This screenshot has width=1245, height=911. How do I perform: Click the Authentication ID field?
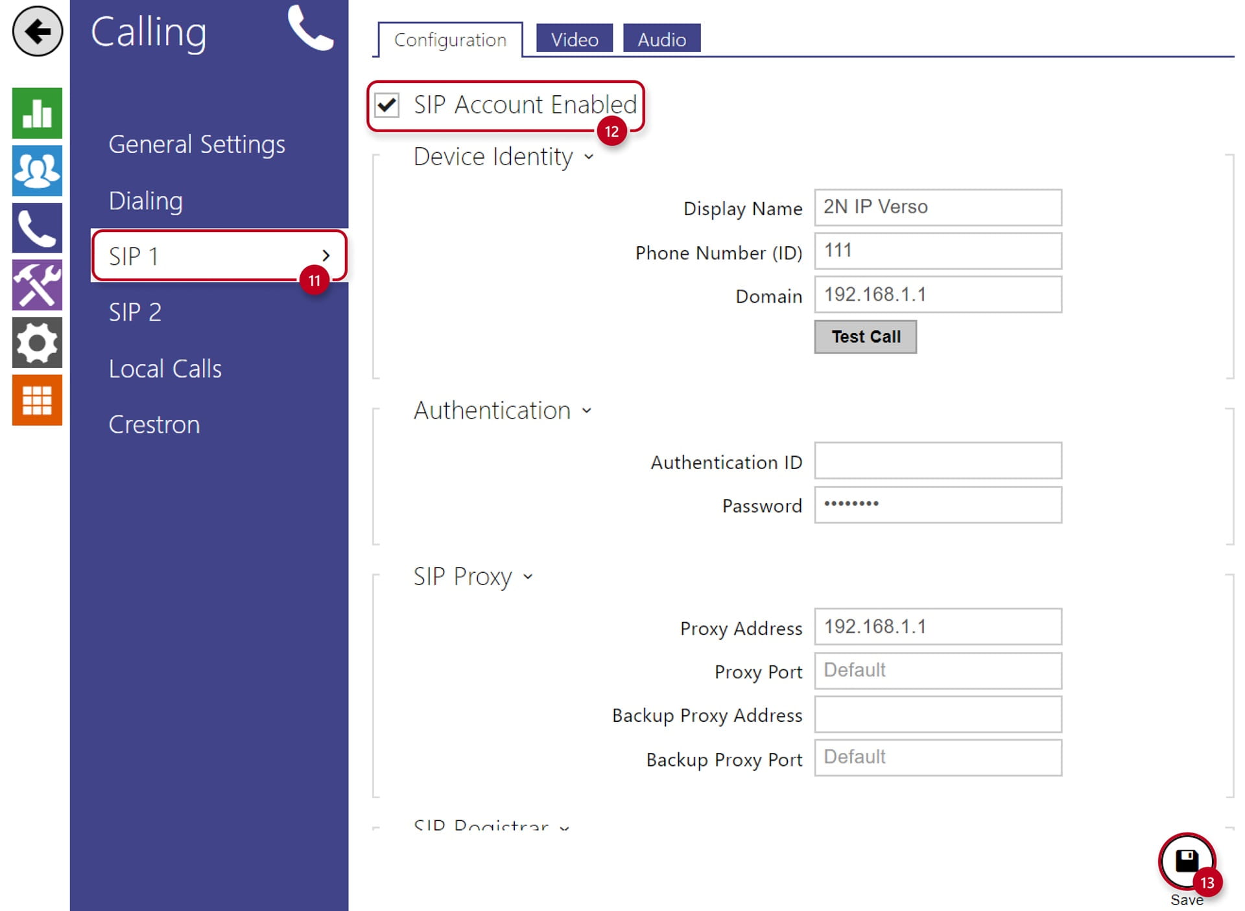coord(938,461)
